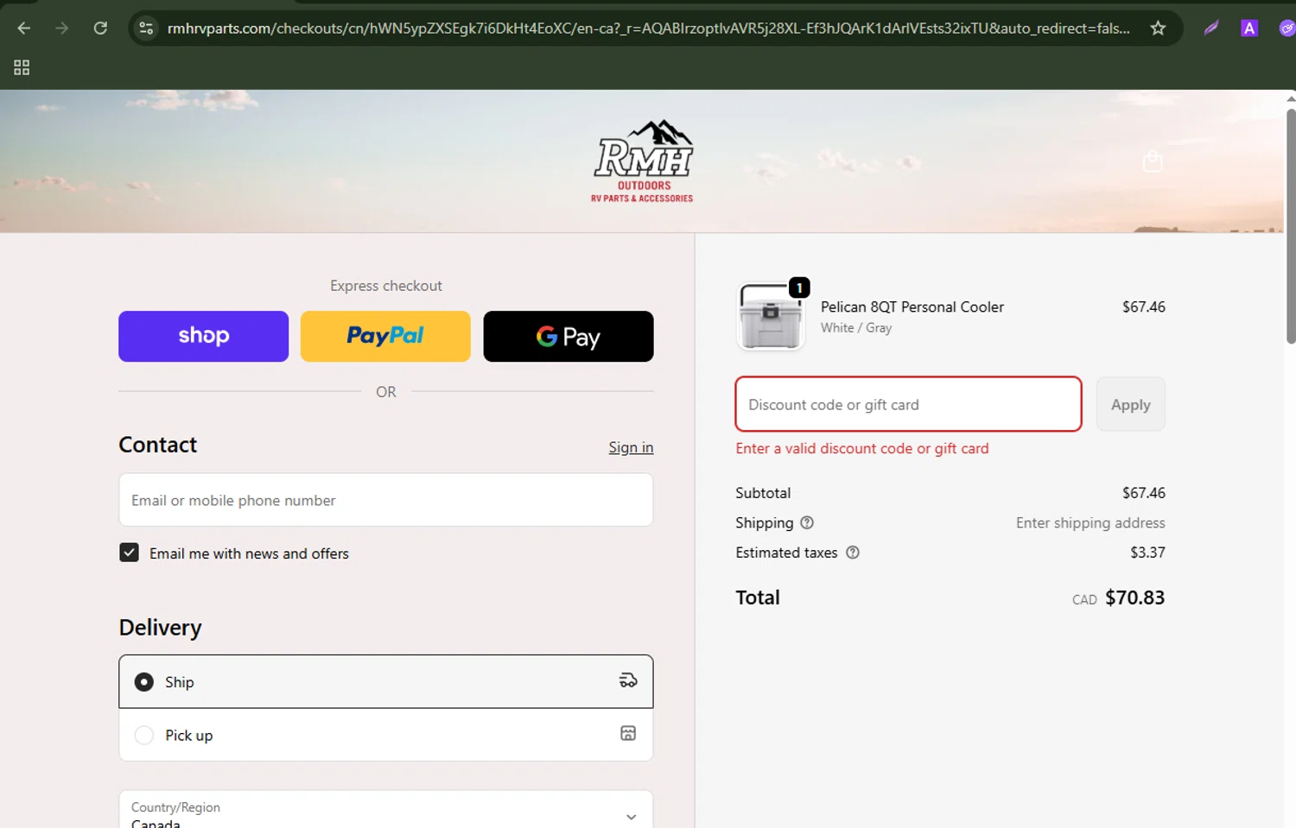Check out with Google Pay

click(569, 336)
